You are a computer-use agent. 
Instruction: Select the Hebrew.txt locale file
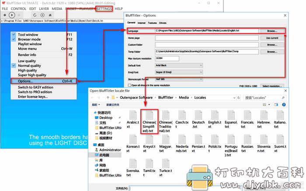coord(264,119)
